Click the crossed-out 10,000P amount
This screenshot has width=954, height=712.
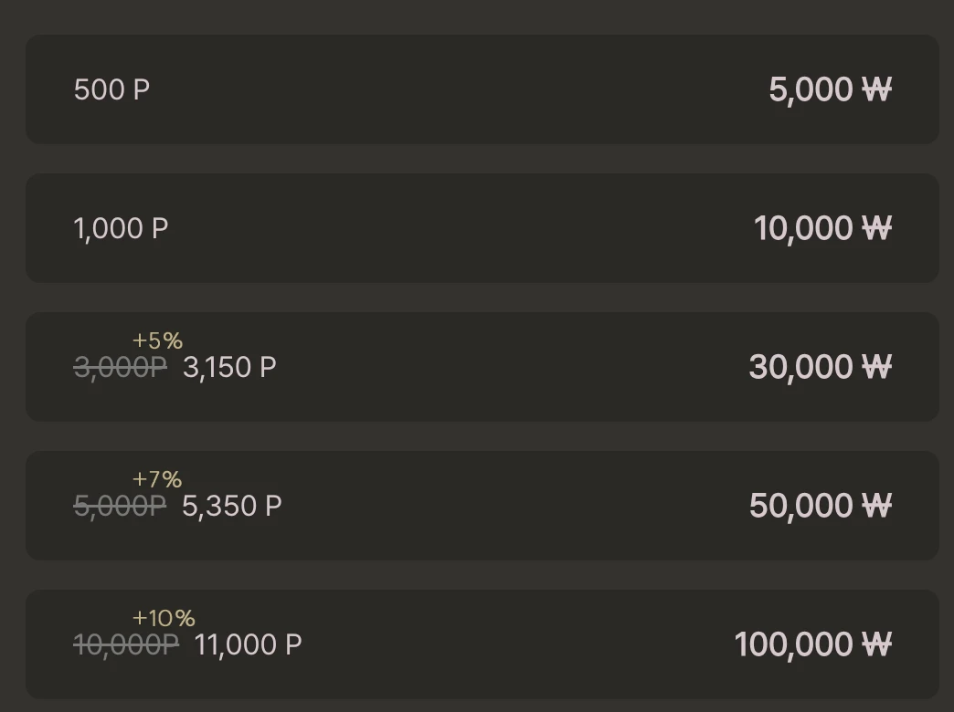click(126, 644)
